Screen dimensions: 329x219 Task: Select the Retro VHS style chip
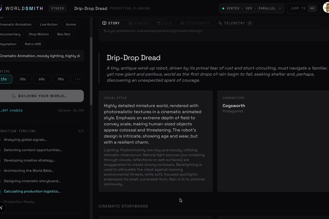(33, 44)
